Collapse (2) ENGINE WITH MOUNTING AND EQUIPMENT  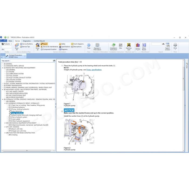[3, 68]
